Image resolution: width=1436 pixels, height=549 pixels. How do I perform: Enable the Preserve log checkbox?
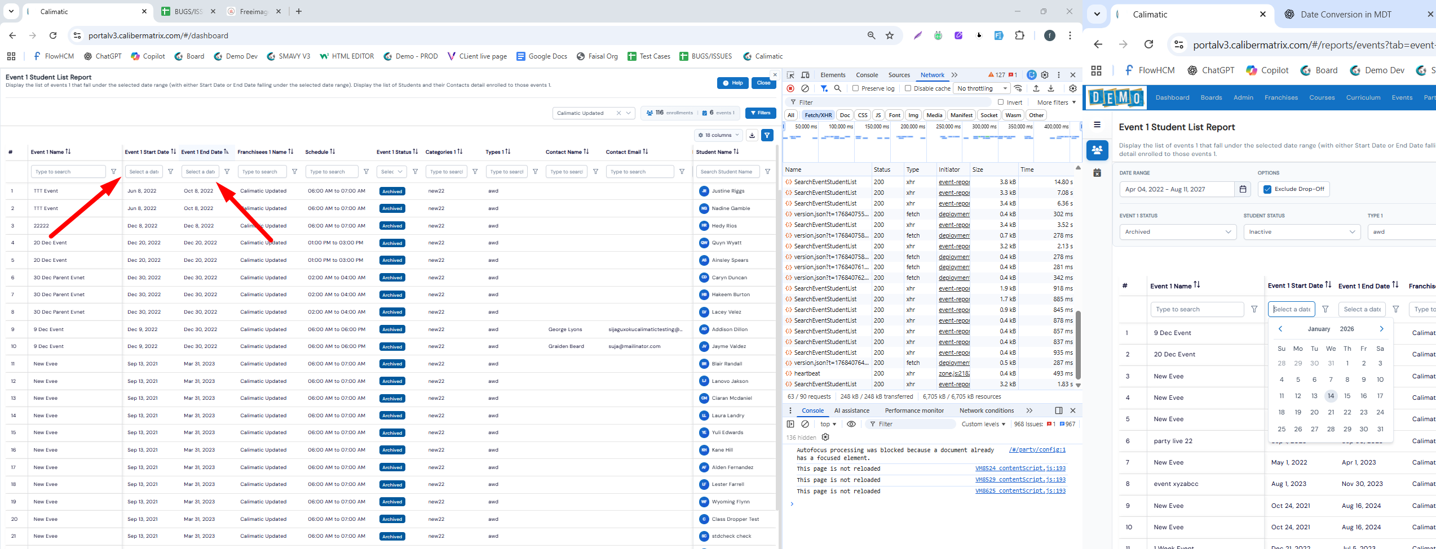(x=855, y=88)
